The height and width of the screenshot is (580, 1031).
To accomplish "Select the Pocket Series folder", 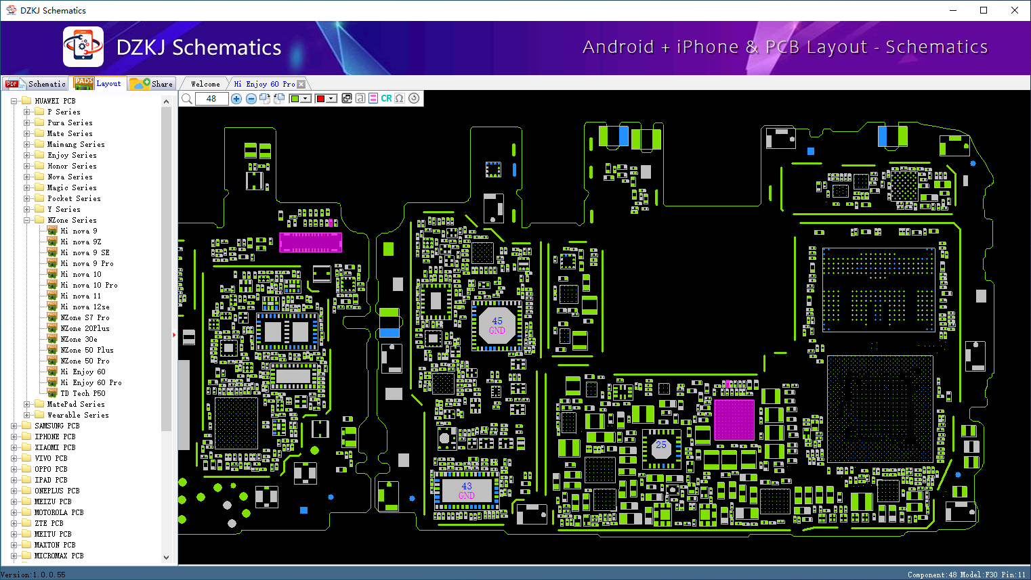I will point(74,198).
